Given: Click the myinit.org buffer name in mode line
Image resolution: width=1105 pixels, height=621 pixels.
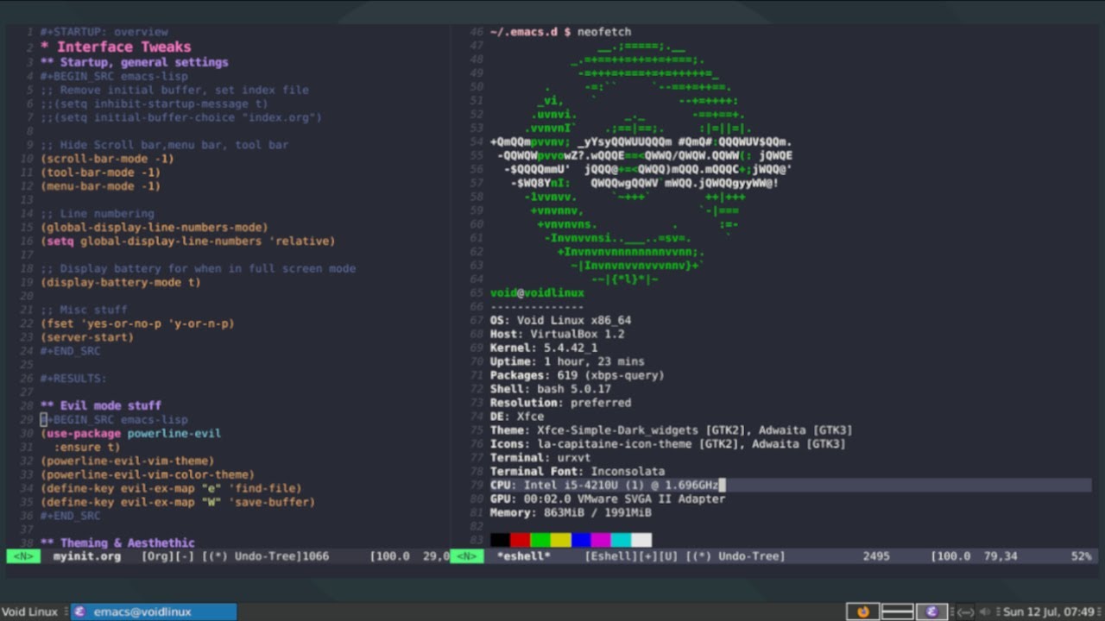Looking at the screenshot, I should click(87, 556).
